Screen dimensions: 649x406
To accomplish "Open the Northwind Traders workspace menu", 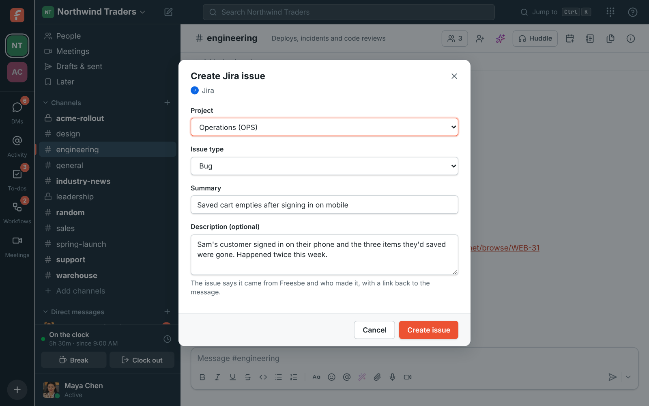I will pyautogui.click(x=94, y=12).
